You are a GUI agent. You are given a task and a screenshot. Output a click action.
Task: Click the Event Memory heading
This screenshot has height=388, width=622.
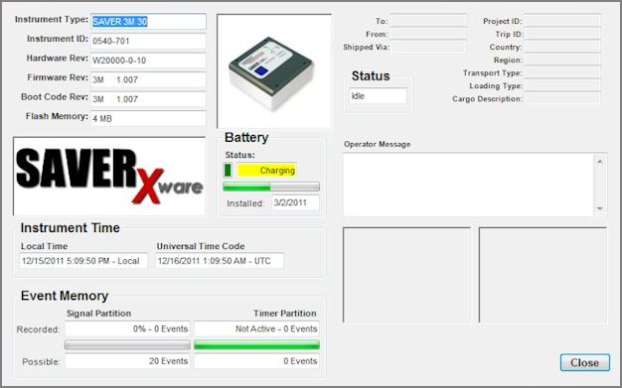click(65, 296)
